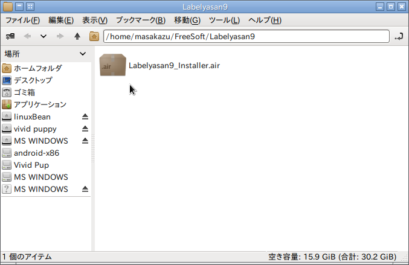Open the linuxBean volume

coord(32,117)
